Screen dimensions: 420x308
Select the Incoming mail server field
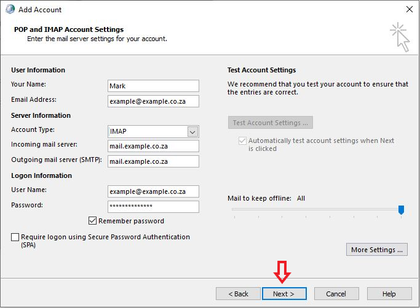click(153, 146)
